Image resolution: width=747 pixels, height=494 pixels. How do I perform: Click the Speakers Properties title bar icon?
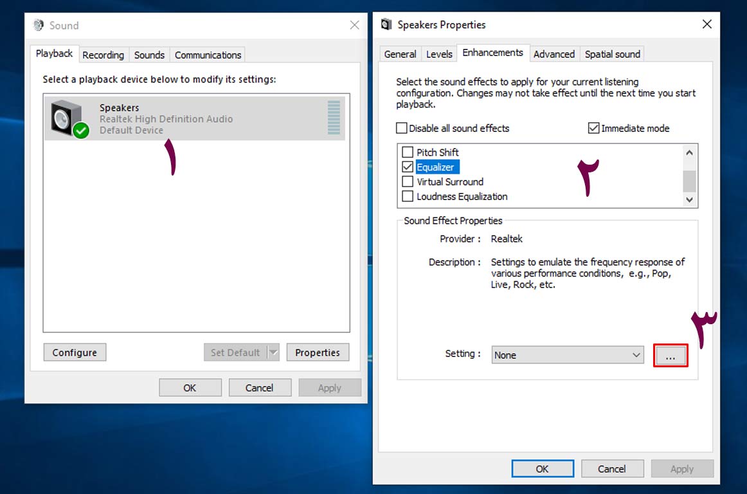coord(386,25)
